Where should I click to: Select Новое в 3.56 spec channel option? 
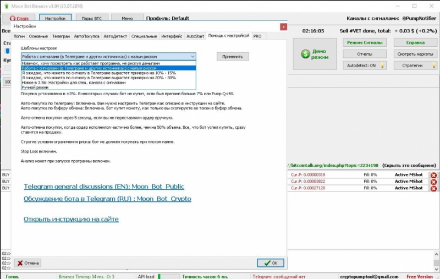pyautogui.click(x=108, y=83)
